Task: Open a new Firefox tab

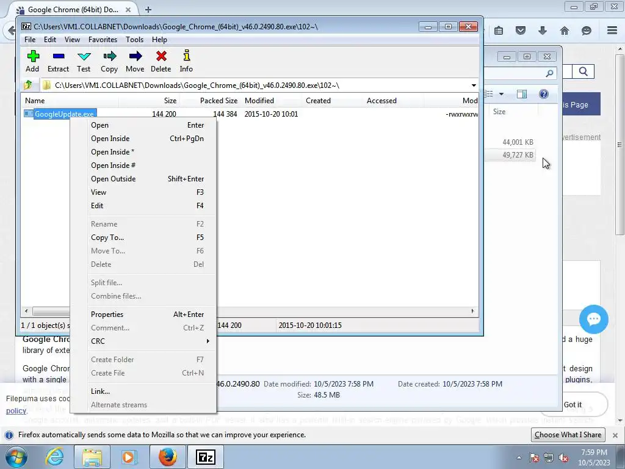Action: point(148,10)
